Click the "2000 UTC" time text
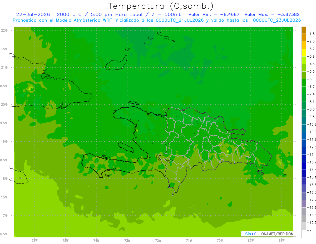Viewport: 316px width, 244px height. (x=69, y=14)
